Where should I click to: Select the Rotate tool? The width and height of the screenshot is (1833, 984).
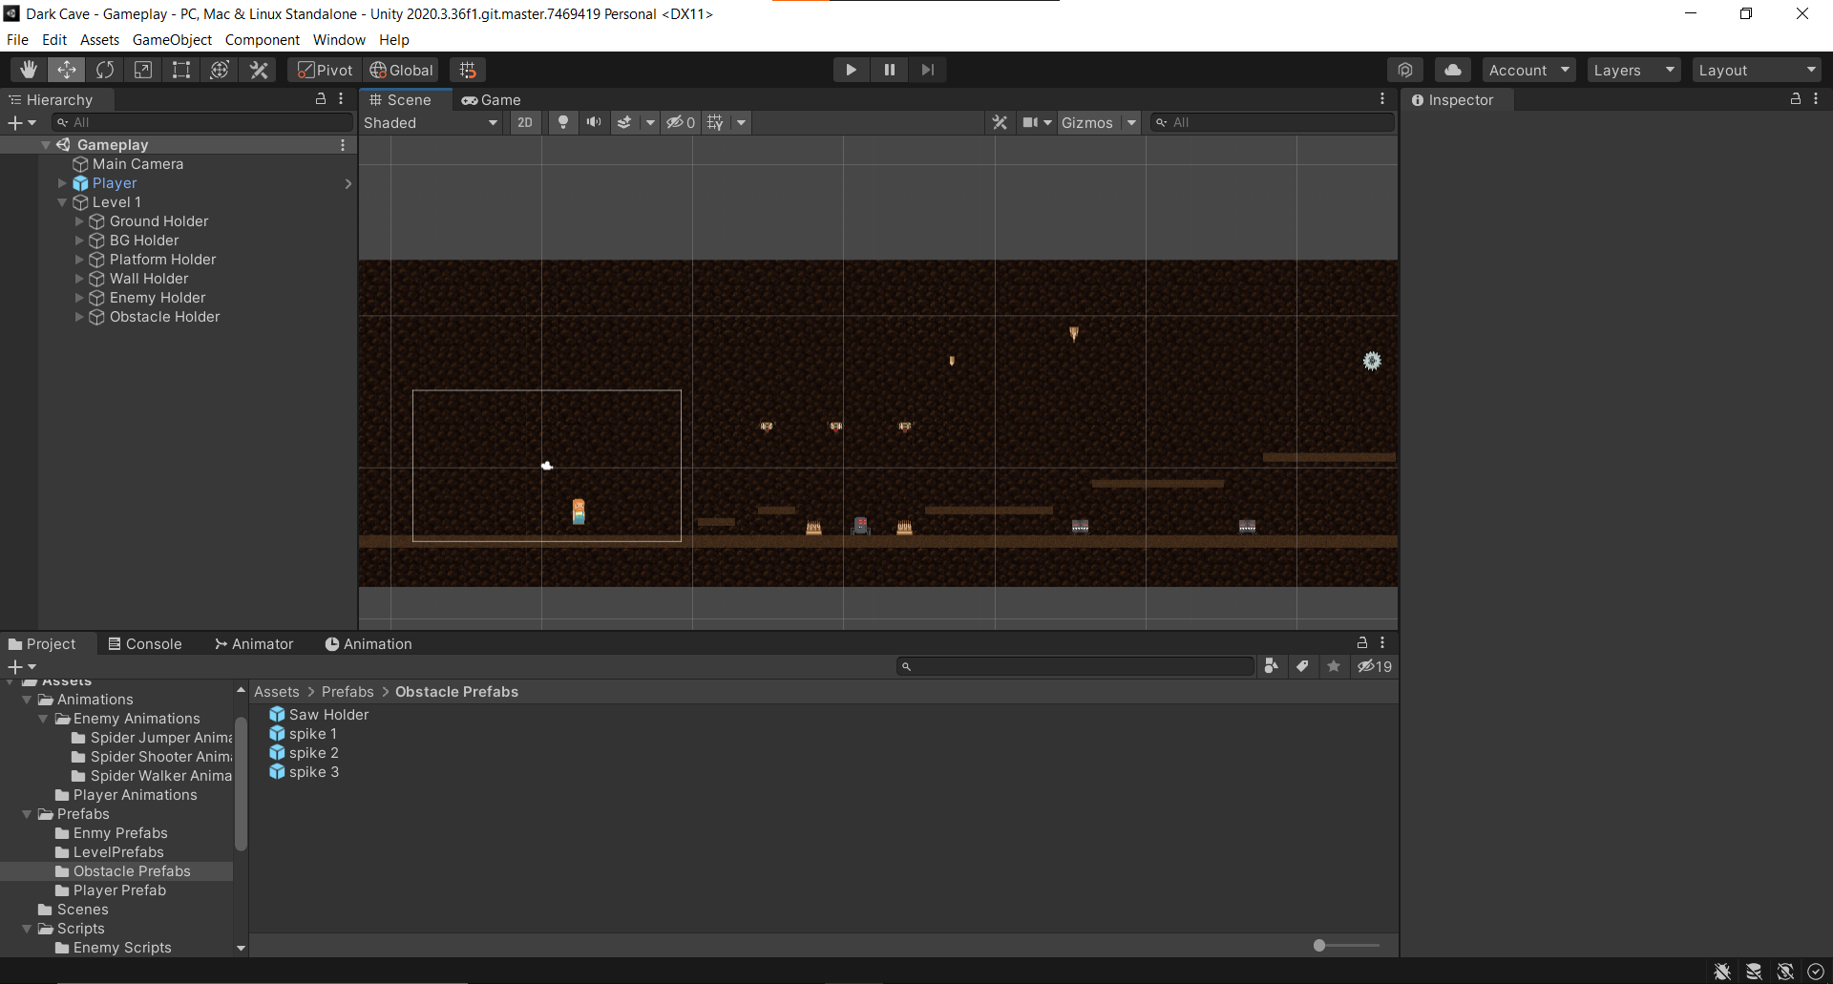coord(104,69)
